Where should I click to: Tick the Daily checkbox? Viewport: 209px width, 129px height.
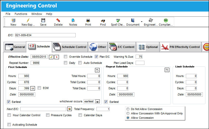(65, 63)
